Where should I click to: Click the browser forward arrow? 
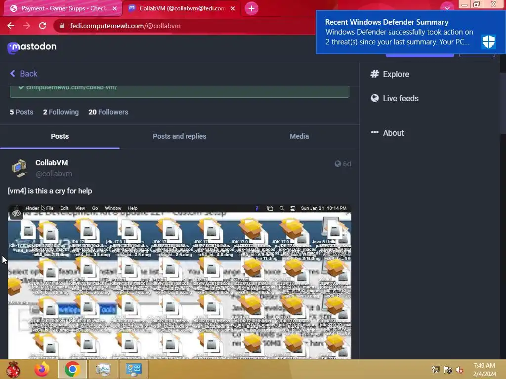coord(27,26)
